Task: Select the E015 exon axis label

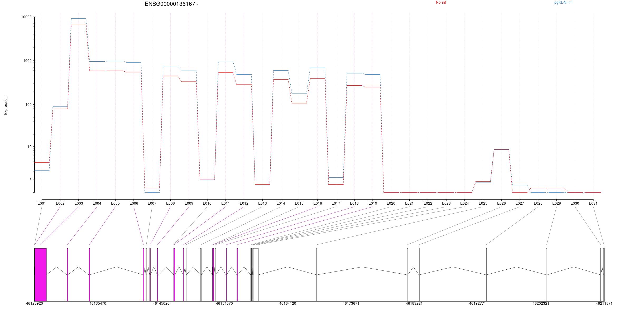Action: point(299,203)
